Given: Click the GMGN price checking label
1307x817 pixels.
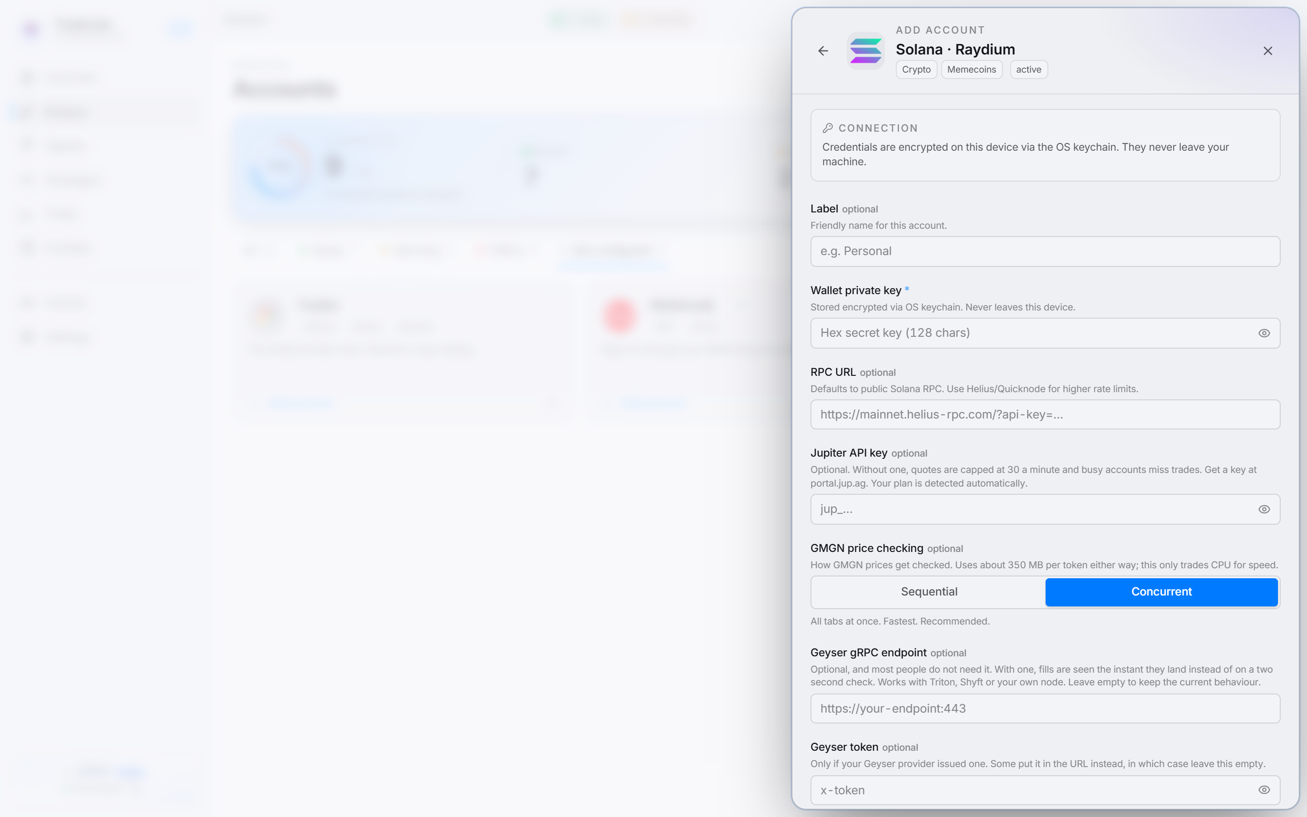Looking at the screenshot, I should [x=866, y=548].
